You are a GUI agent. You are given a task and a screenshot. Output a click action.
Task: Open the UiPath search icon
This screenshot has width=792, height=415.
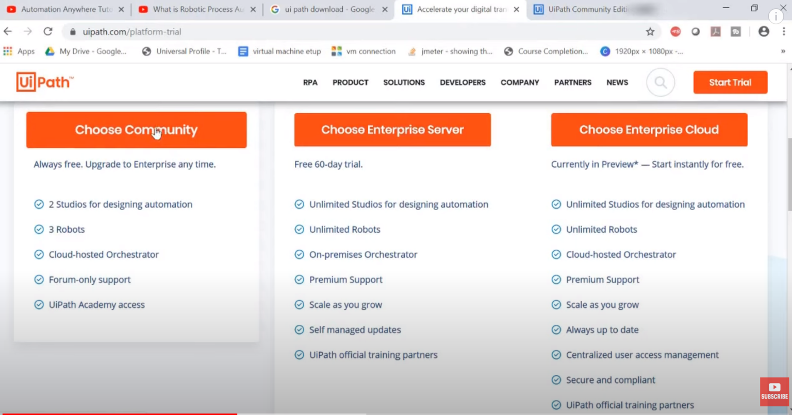coord(661,82)
